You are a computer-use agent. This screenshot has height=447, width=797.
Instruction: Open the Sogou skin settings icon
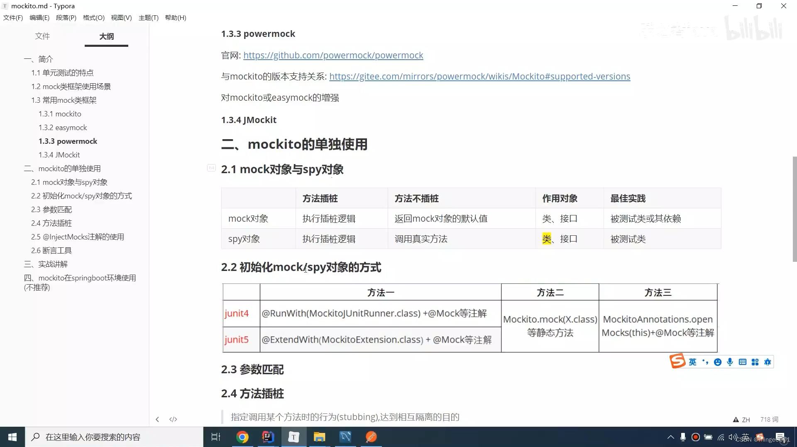(x=768, y=362)
